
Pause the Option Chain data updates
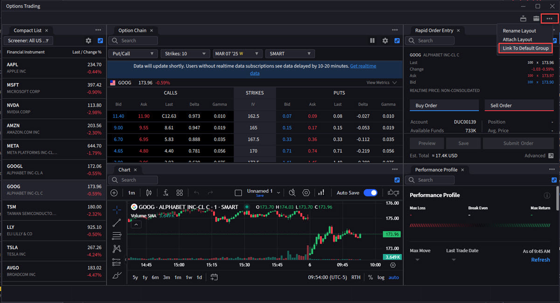pos(372,40)
